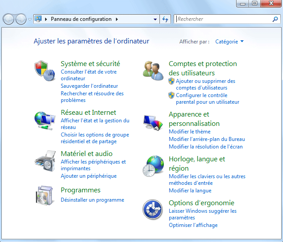Click the Programmes disc box icon
Screen dimensions: 283x242
(45, 195)
